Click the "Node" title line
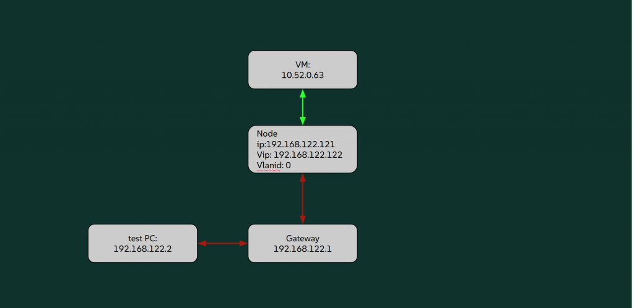The height and width of the screenshot is (308, 634). (x=267, y=134)
